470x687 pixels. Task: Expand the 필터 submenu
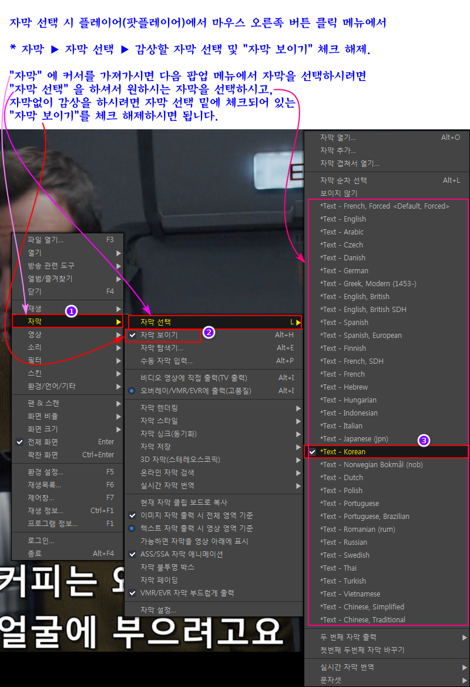pos(68,360)
